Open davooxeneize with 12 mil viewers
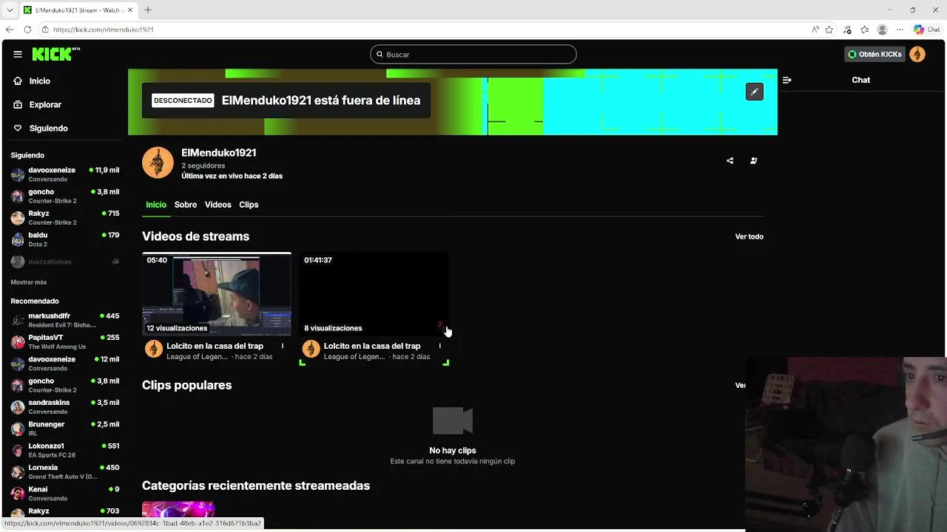Screen dimensions: 947x532 pyautogui.click(x=64, y=364)
